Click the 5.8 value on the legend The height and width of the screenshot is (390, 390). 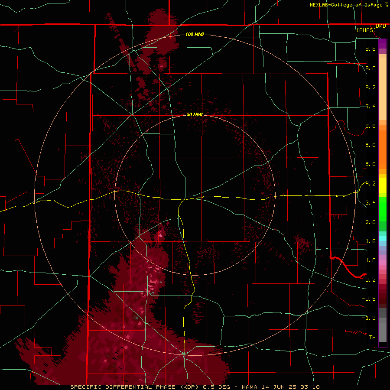[x=370, y=145]
